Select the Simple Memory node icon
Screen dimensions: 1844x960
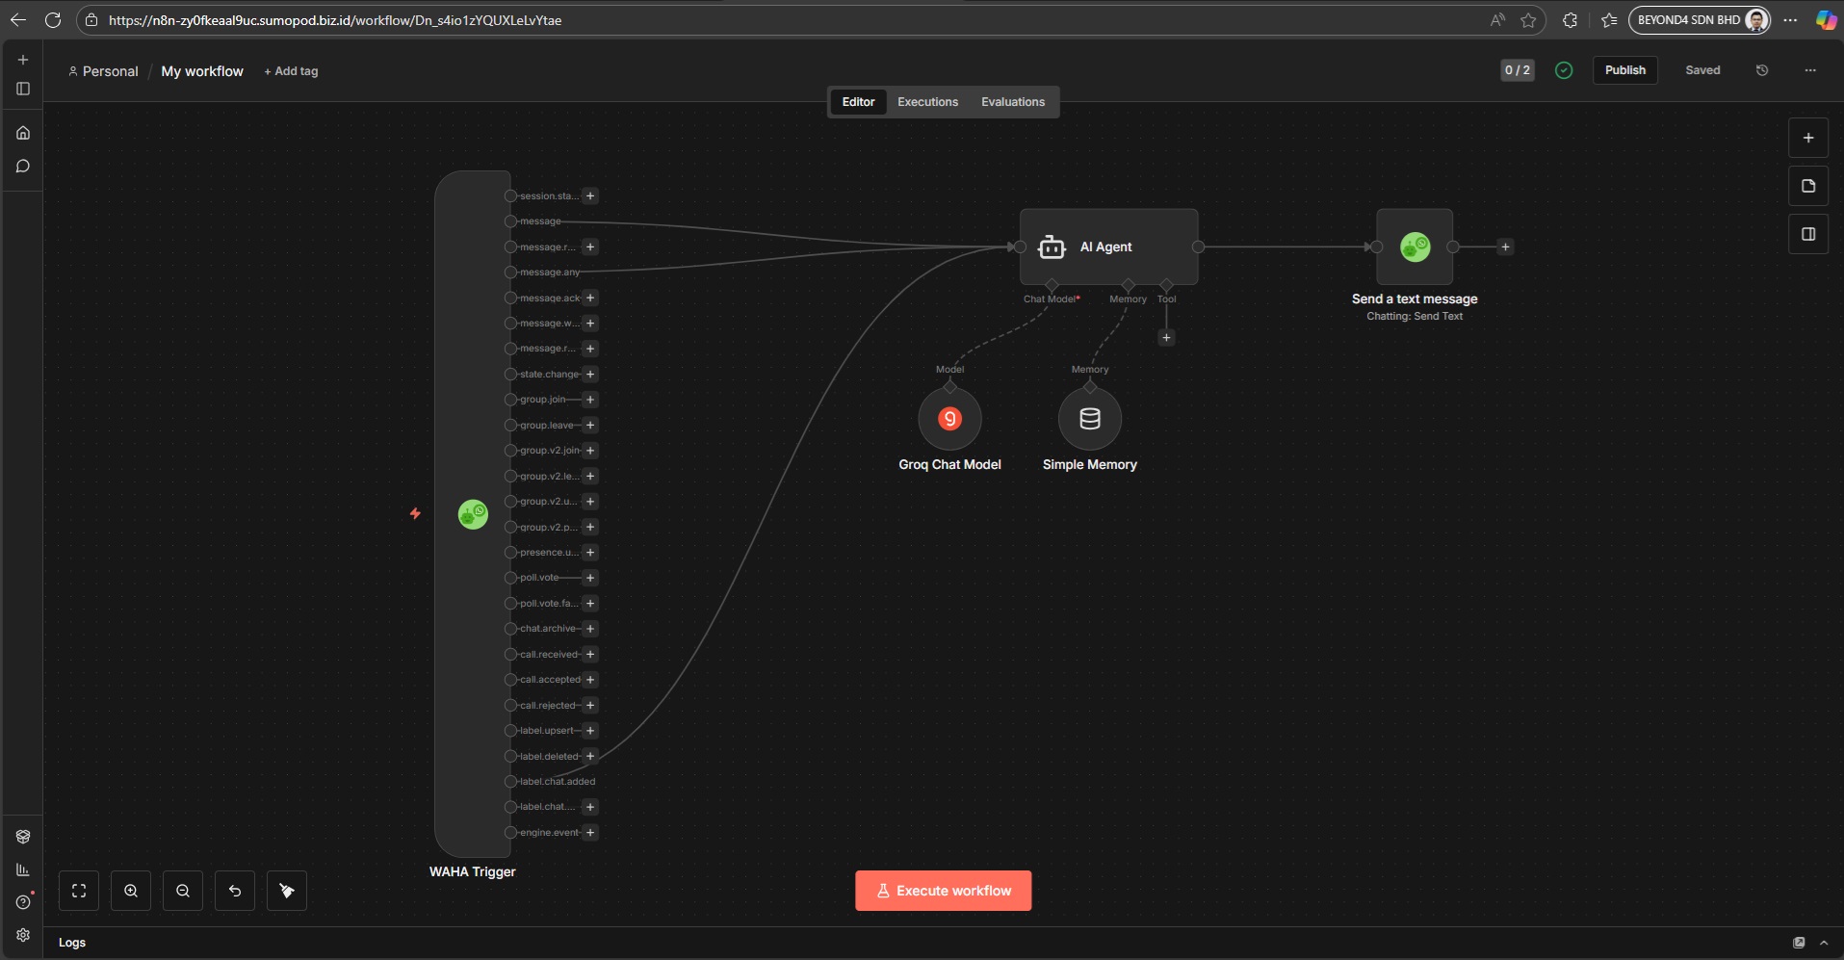[x=1089, y=419]
